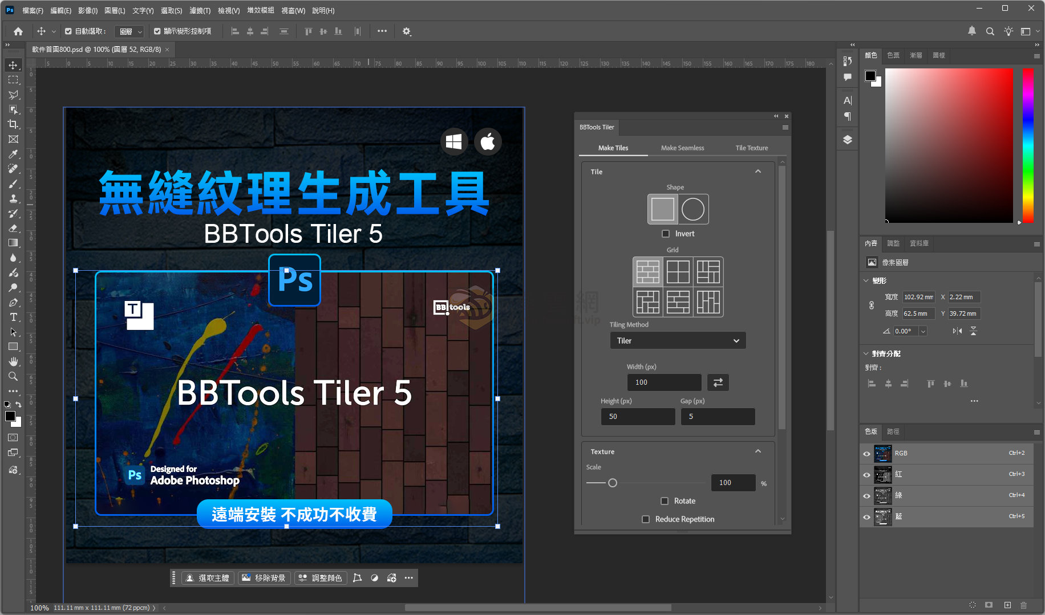Viewport: 1045px width, 615px height.
Task: Switch to the 路徑 paths tab
Action: [893, 431]
